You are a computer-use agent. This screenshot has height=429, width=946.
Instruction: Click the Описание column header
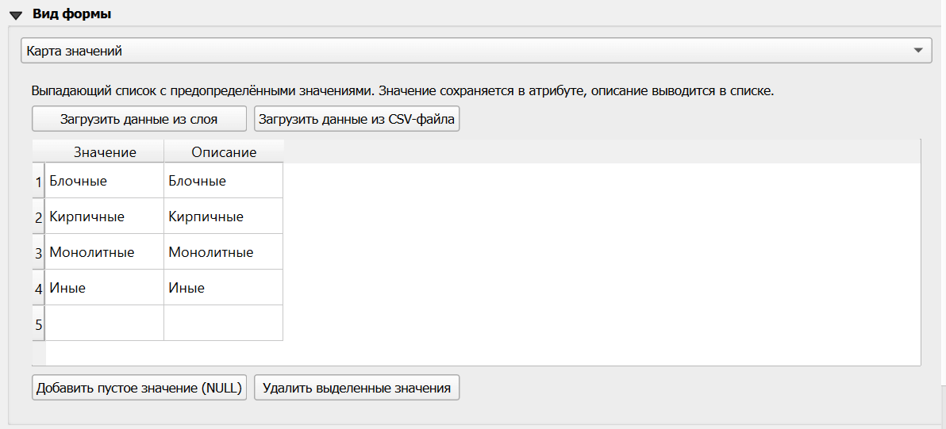pyautogui.click(x=224, y=152)
